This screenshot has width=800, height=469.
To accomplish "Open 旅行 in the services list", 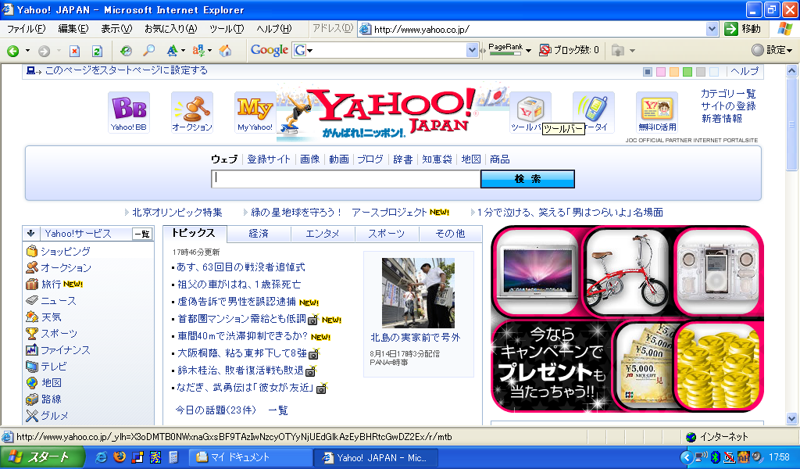I will pos(51,284).
